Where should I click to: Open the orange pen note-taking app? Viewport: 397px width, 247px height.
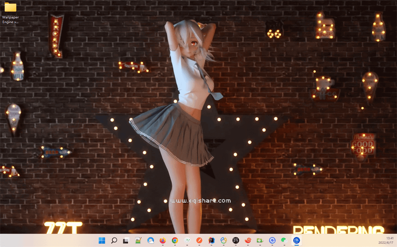199,241
